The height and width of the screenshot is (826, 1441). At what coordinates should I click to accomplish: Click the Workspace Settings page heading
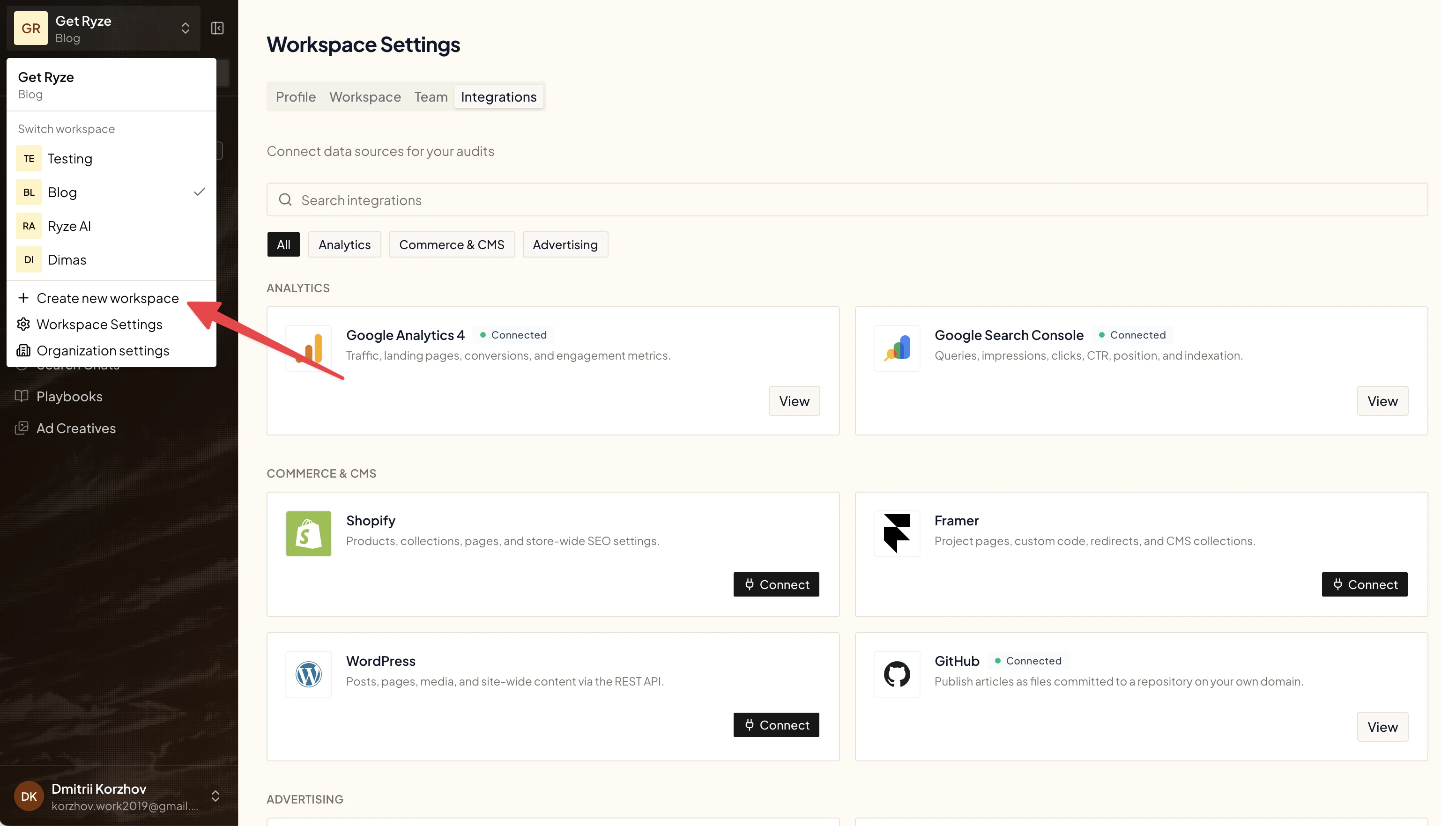363,45
